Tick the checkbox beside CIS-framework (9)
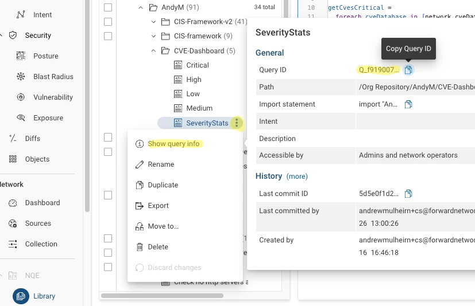 click(x=108, y=36)
